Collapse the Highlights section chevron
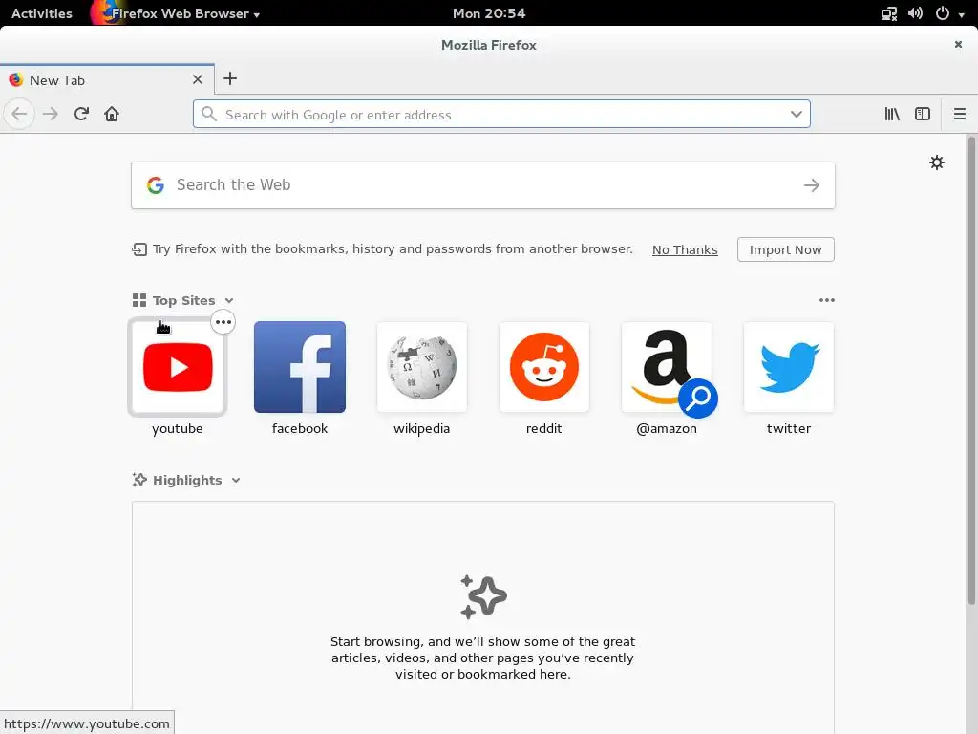Viewport: 978px width, 734px height. coord(236,481)
